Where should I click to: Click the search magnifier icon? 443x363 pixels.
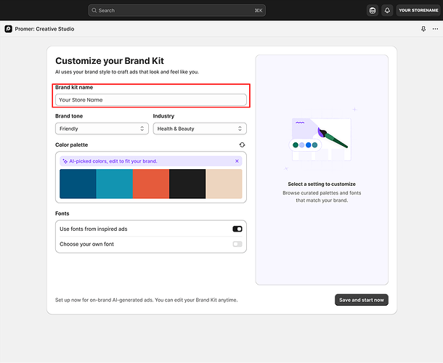coord(94,10)
